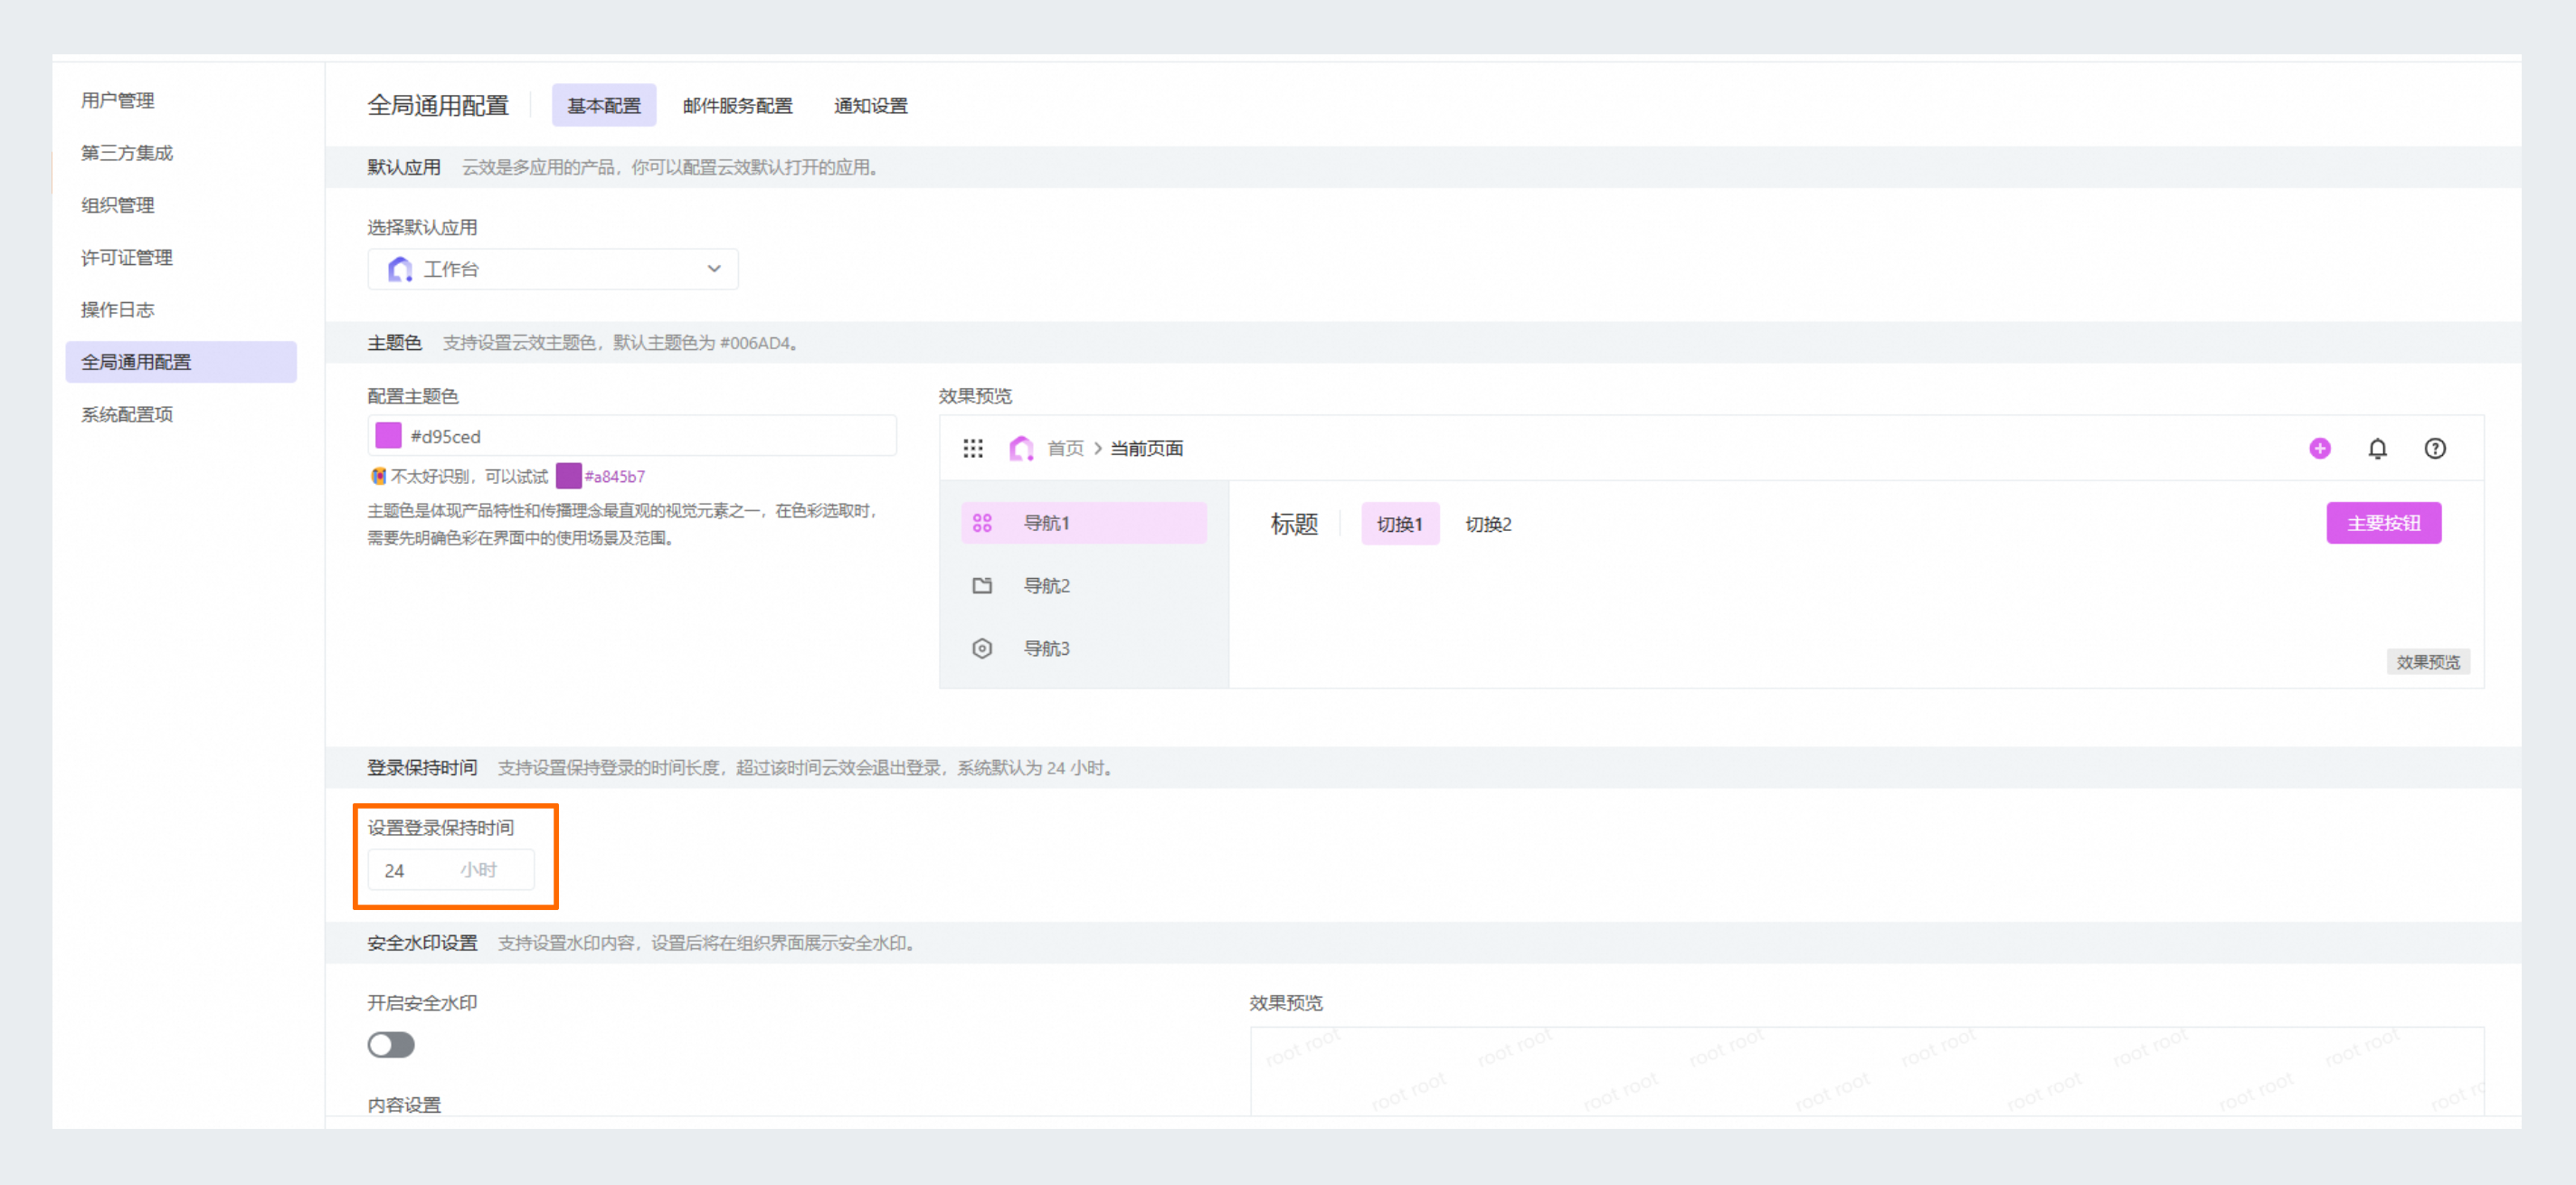The width and height of the screenshot is (2576, 1185).
Task: Click the warning icon before 不太好识别
Action: point(378,476)
